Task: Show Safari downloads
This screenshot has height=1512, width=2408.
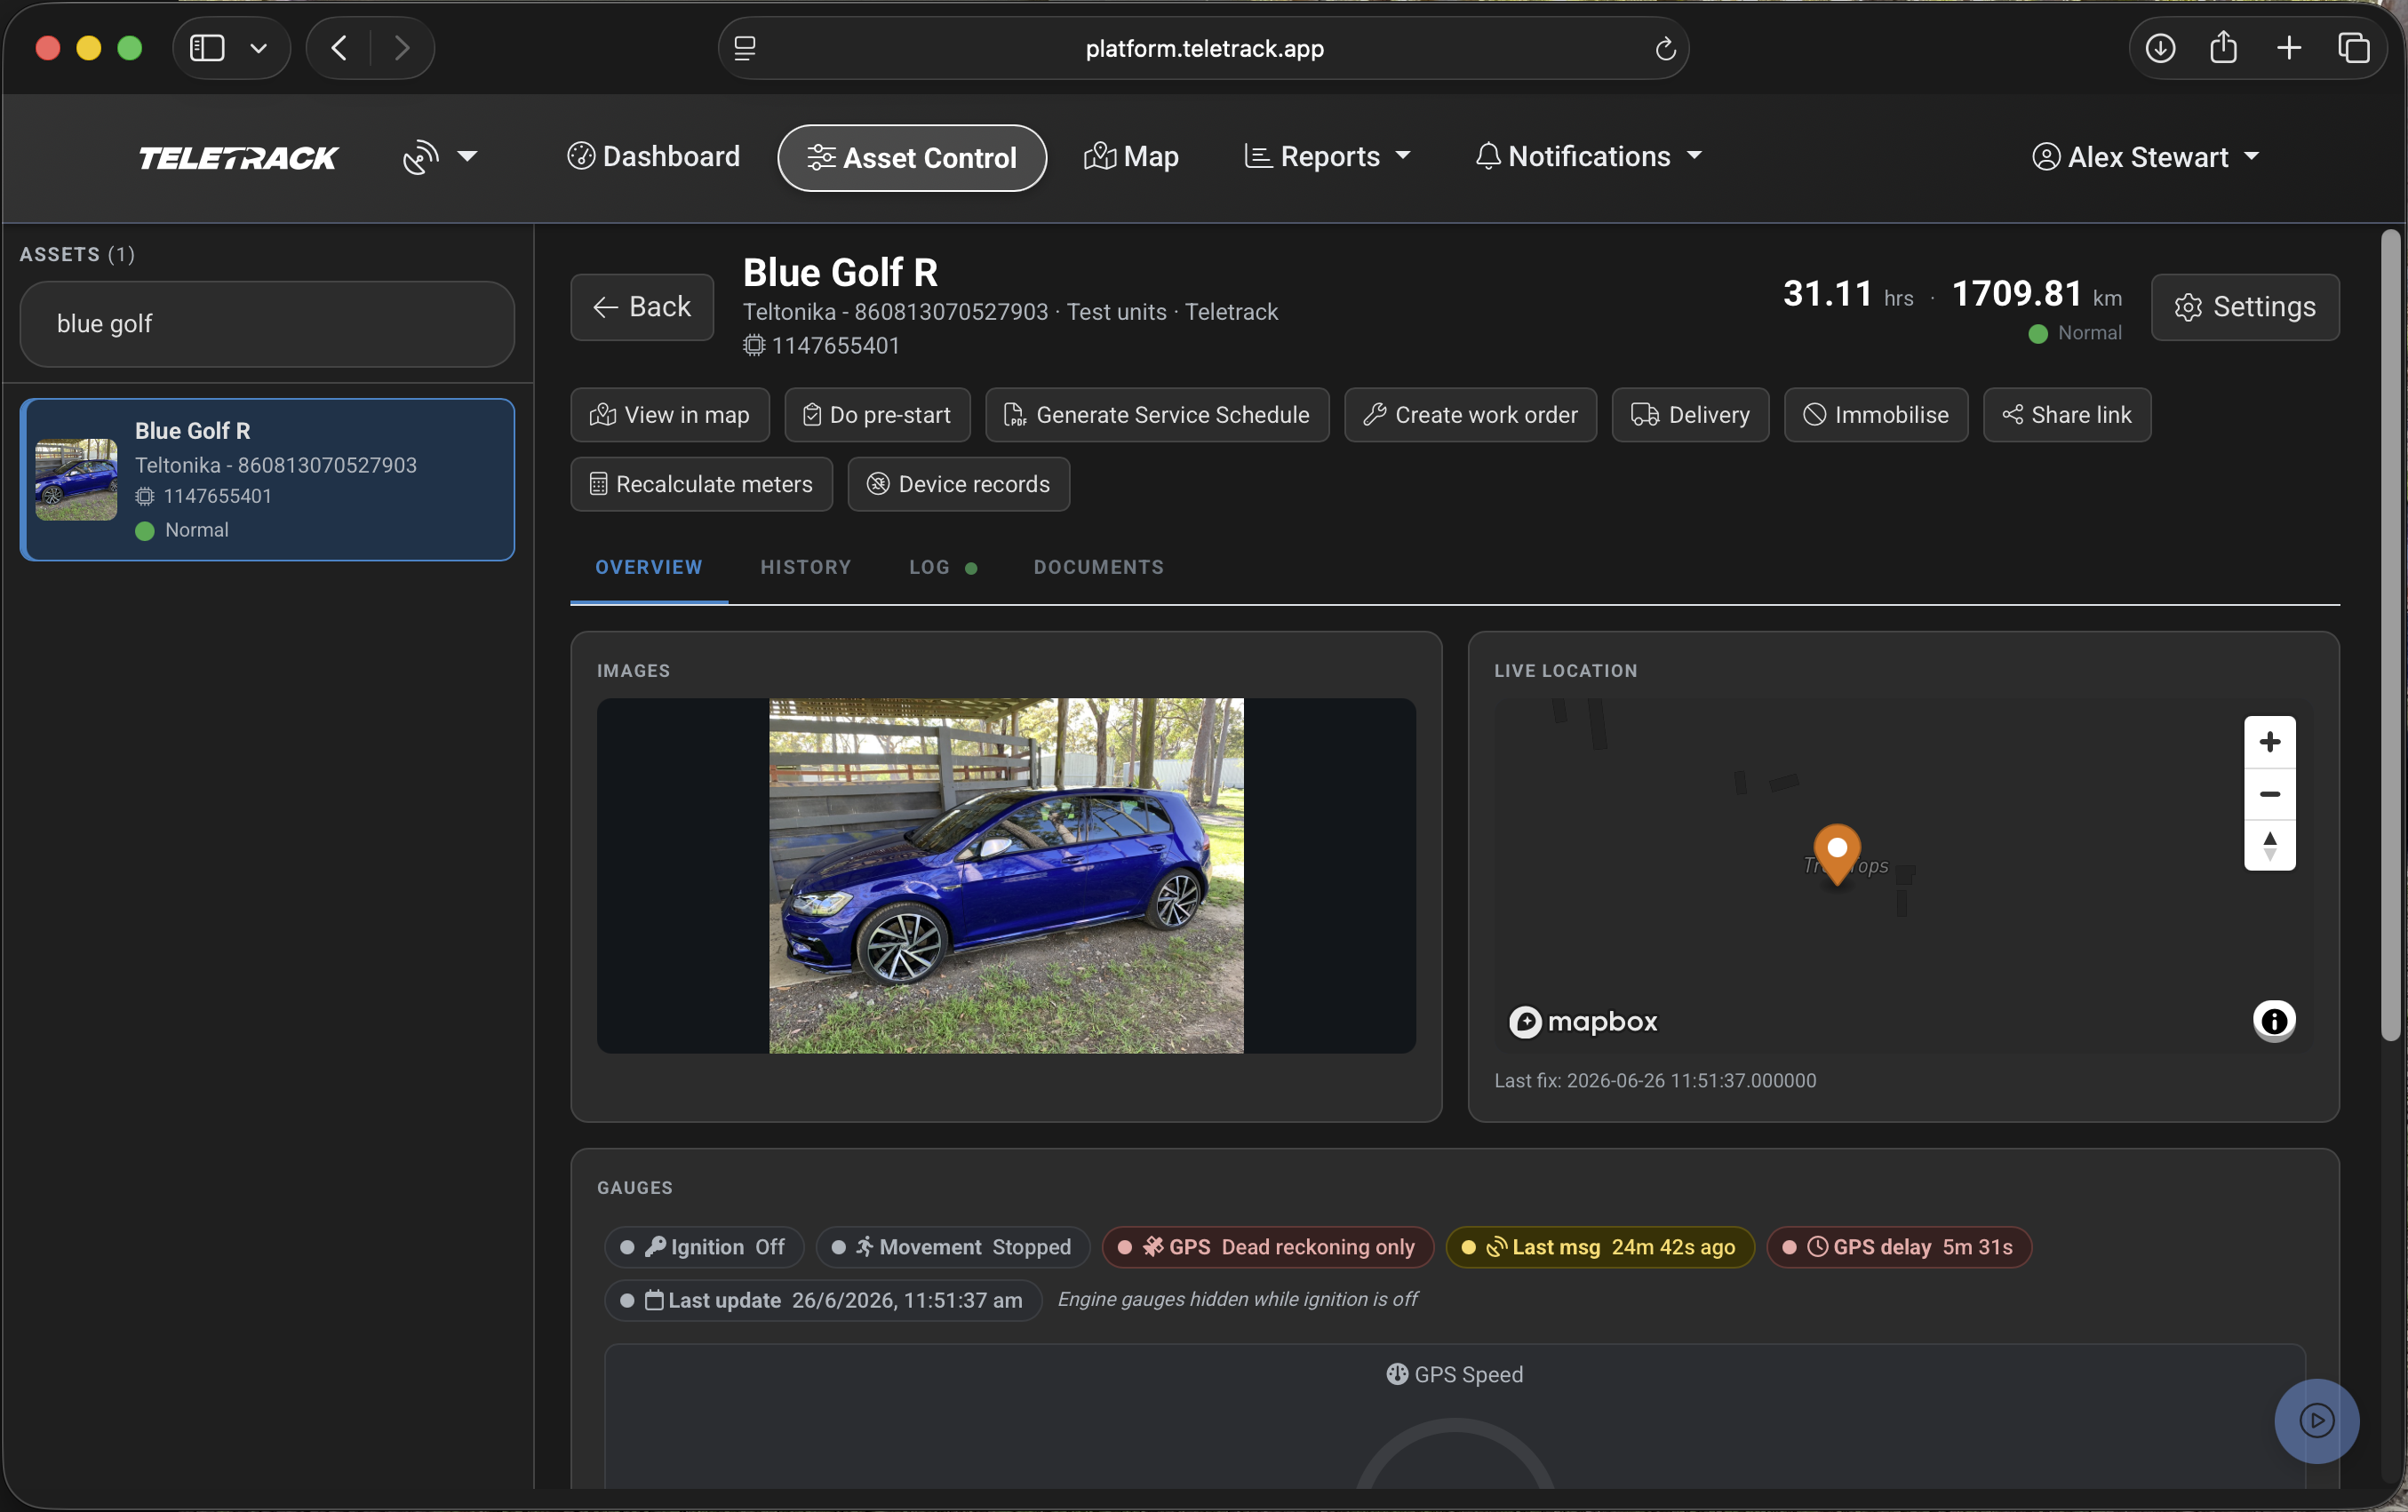Action: click(x=2160, y=48)
